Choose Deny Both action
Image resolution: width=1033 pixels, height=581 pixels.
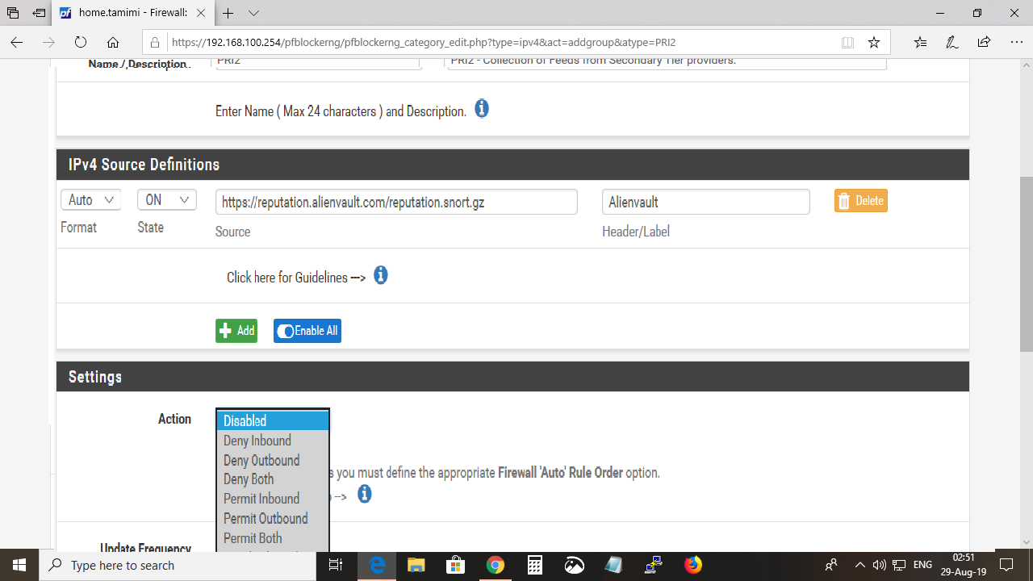273,479
